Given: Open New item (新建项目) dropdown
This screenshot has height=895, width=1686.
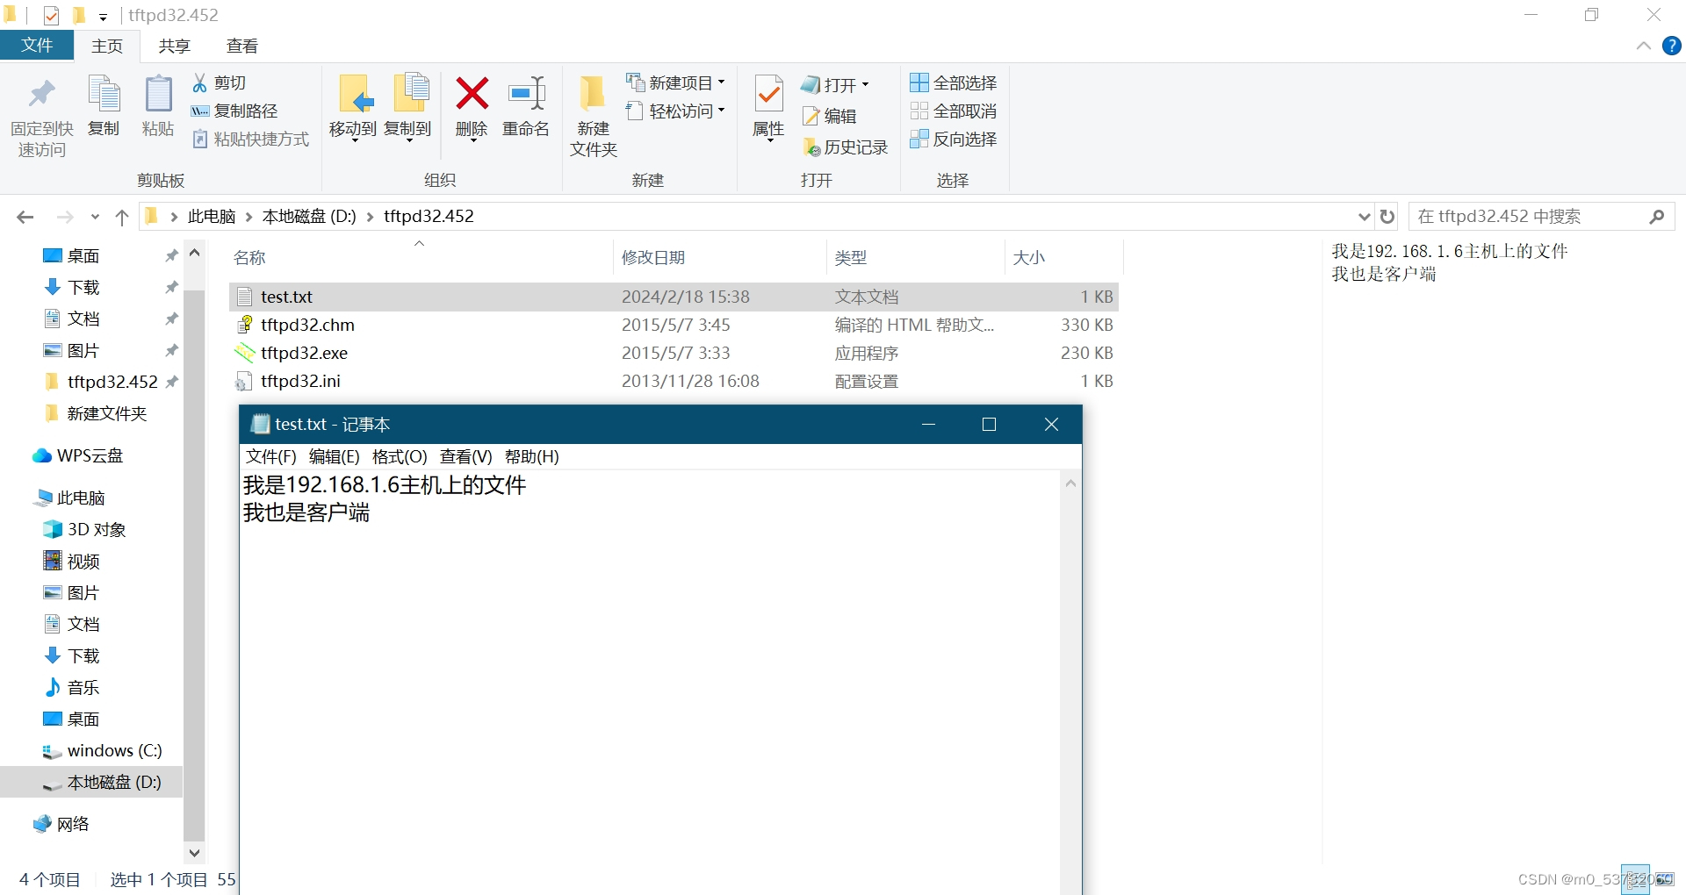Looking at the screenshot, I should [675, 82].
